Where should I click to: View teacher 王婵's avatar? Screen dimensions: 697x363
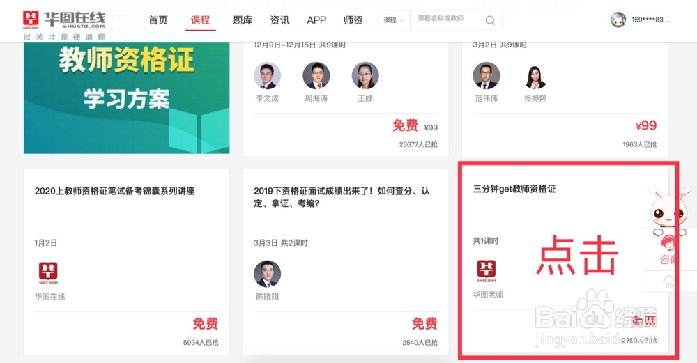(x=365, y=76)
